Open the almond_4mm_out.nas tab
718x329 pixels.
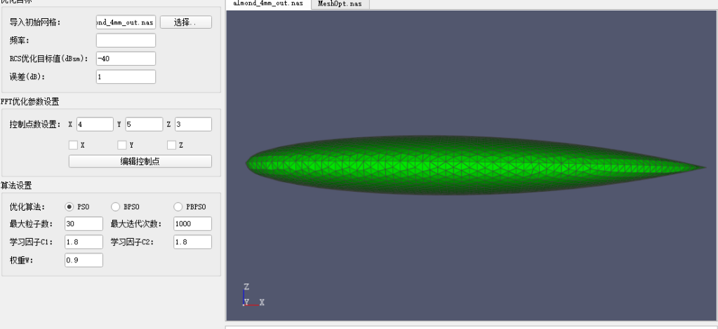[268, 3]
